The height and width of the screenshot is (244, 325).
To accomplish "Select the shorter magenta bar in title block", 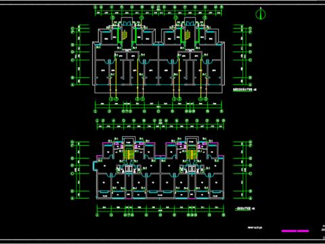I will point(303,231).
